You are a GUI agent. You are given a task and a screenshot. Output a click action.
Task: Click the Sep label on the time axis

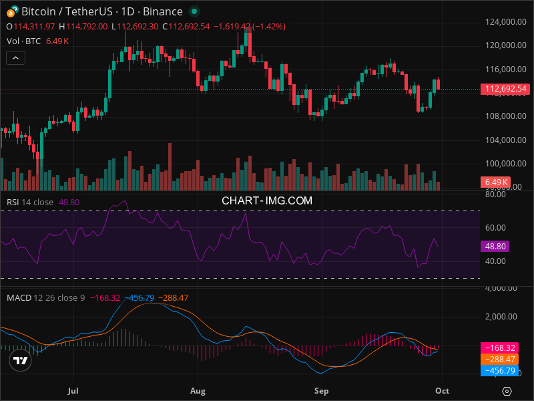click(322, 390)
